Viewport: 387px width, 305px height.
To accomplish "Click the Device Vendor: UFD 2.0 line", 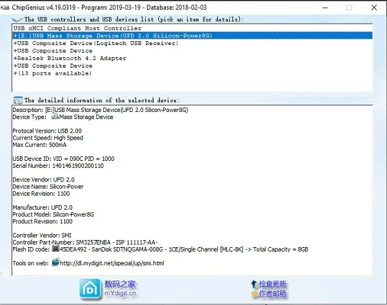I will [43, 180].
